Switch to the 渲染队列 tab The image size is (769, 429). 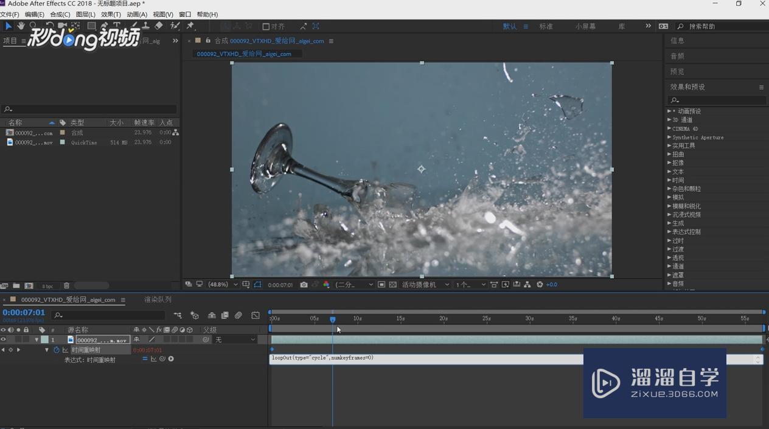click(x=158, y=299)
